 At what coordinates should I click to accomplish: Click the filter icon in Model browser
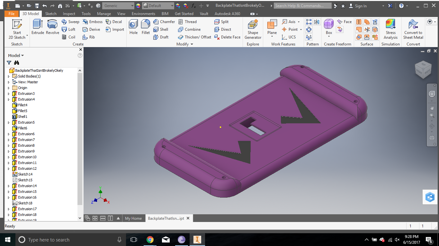click(9, 63)
